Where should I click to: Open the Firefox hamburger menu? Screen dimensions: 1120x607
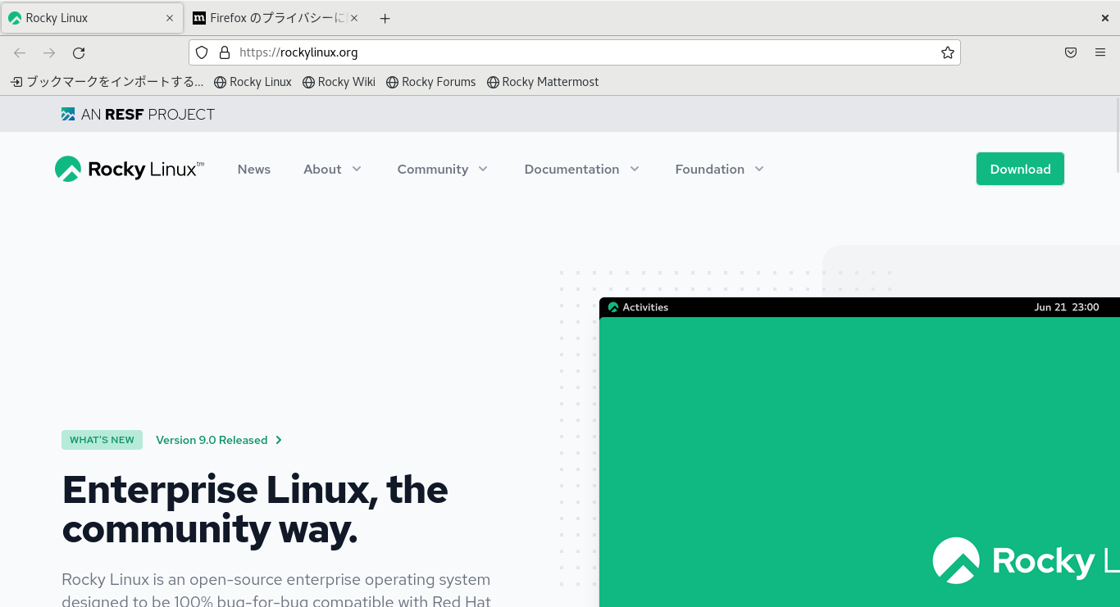[x=1100, y=52]
